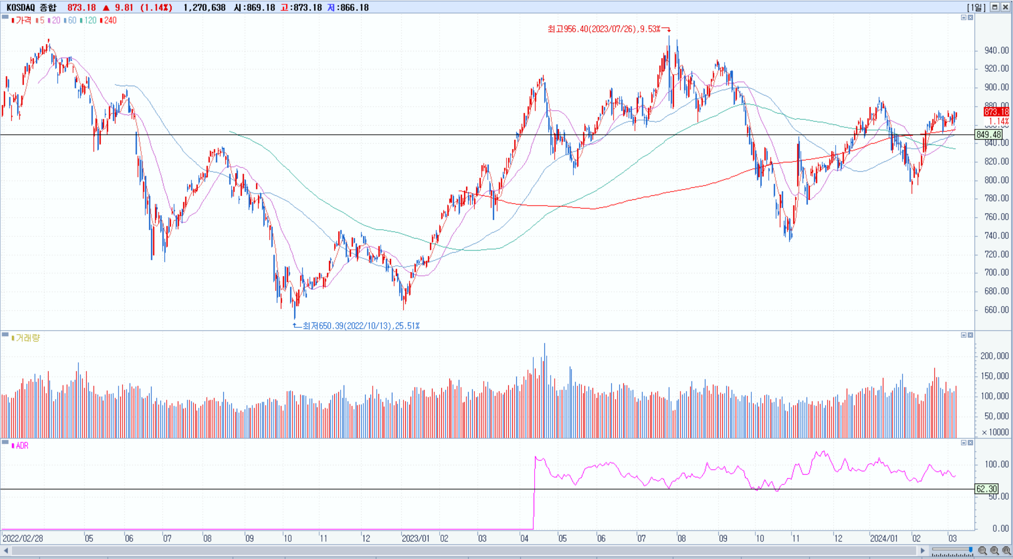
Task: Close the price chart pane
Action: click(970, 17)
